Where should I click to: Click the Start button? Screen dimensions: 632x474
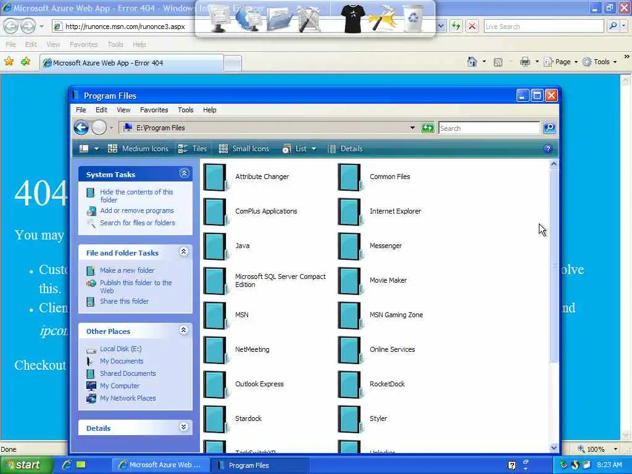coord(26,465)
